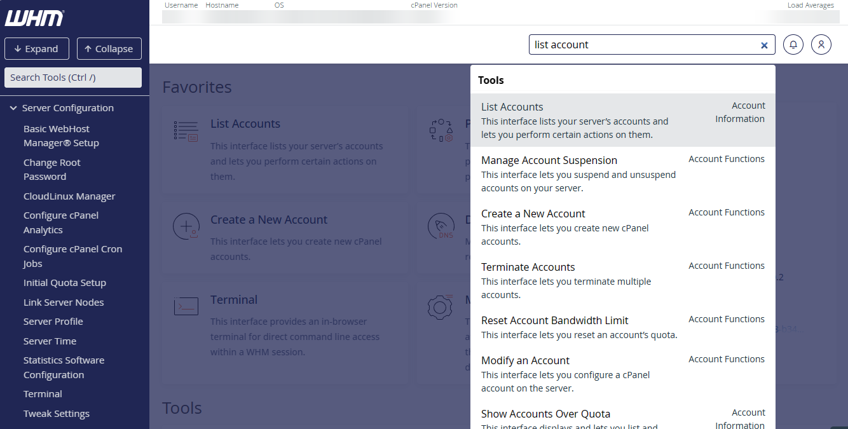This screenshot has height=429, width=848.
Task: Click the Username header label
Action: click(x=181, y=5)
